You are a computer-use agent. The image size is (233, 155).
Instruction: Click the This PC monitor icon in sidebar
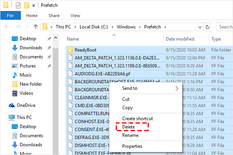(12, 117)
